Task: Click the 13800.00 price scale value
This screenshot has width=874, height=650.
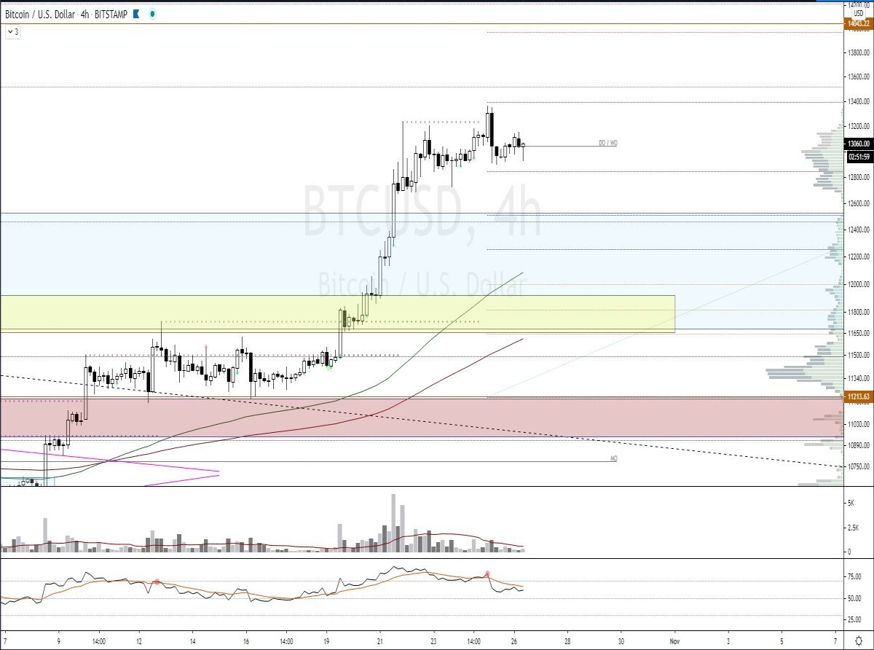Action: [859, 52]
